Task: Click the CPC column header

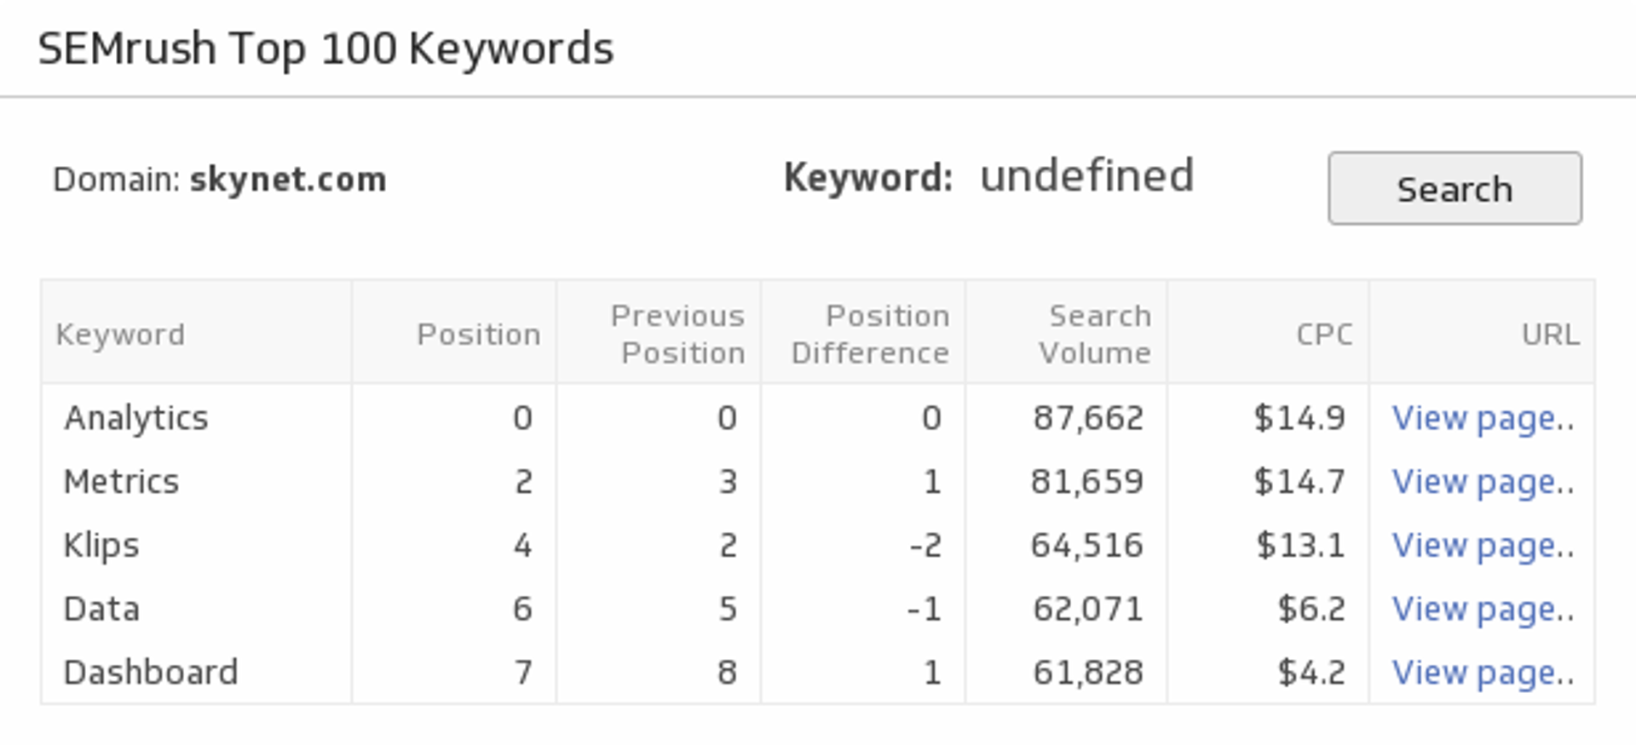Action: [1324, 335]
